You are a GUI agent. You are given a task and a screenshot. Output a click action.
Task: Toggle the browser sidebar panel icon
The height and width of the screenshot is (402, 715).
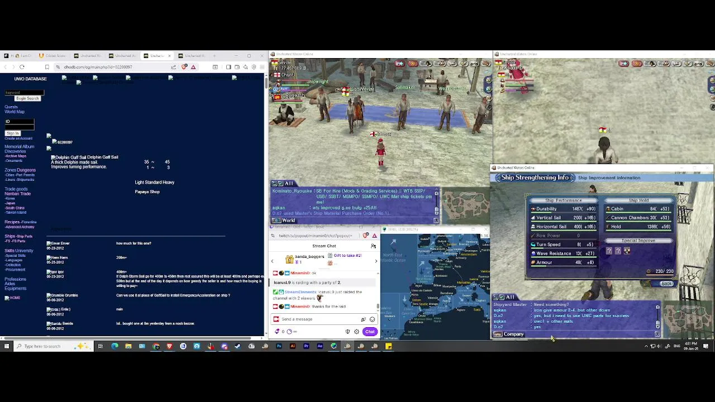(228, 67)
